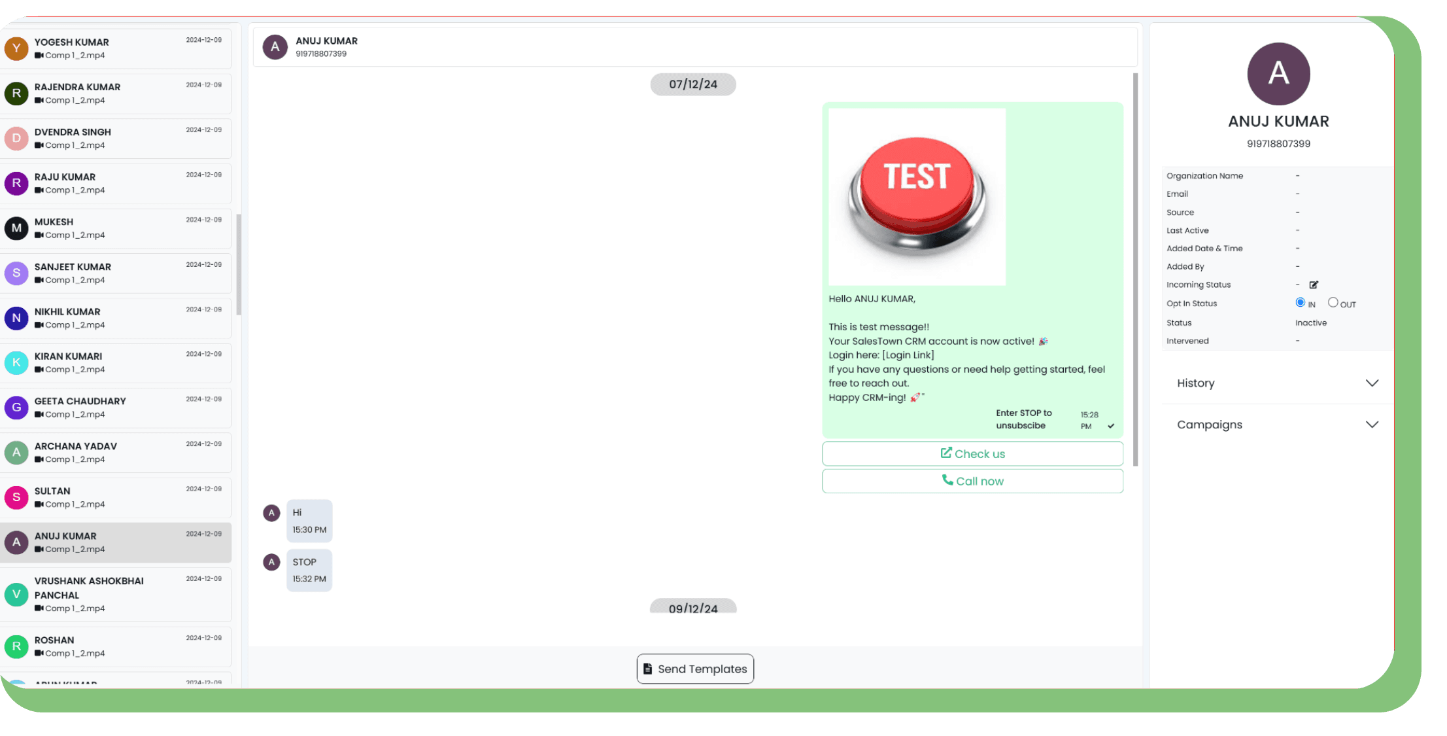
Task: Click the phone icon on Call now
Action: click(947, 480)
